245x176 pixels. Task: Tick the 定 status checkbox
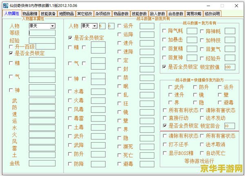(x=119, y=60)
